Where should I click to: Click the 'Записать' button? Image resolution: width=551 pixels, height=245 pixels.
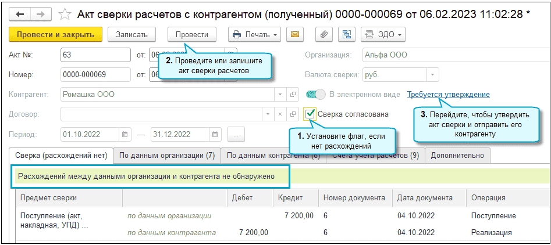click(x=136, y=35)
